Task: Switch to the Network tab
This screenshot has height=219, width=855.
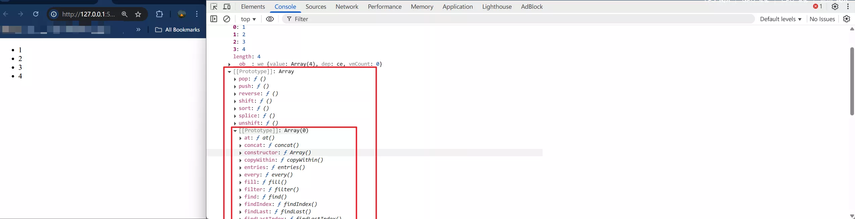Action: tap(347, 7)
